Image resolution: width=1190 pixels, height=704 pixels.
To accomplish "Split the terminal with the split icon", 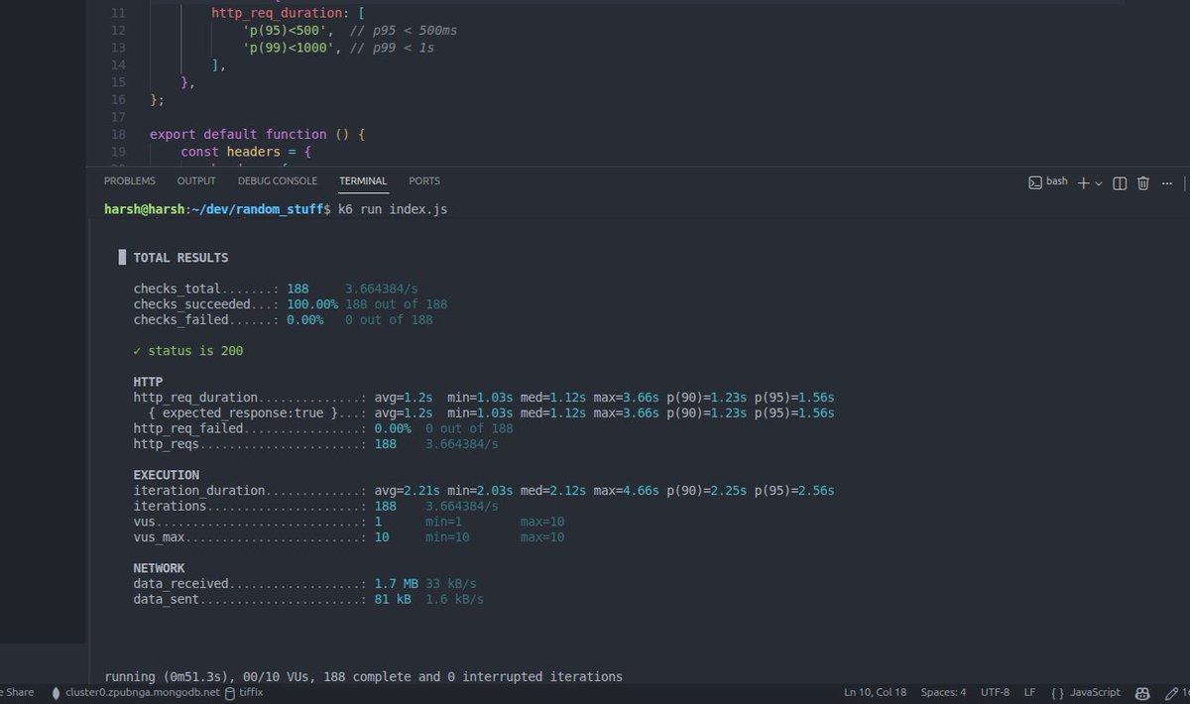I will [x=1120, y=182].
